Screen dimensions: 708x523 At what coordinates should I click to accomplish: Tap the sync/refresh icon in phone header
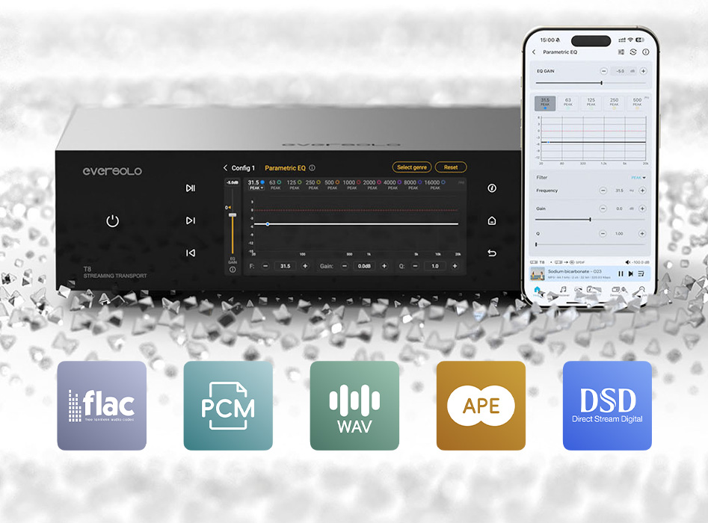pos(633,52)
